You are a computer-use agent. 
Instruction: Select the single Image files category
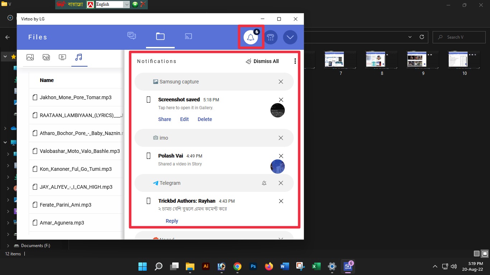30,57
